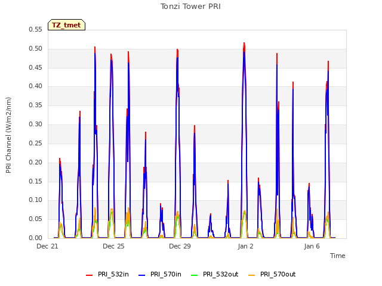Click the Jan 6 x-axis tick label
This screenshot has width=382, height=286.
click(x=312, y=246)
